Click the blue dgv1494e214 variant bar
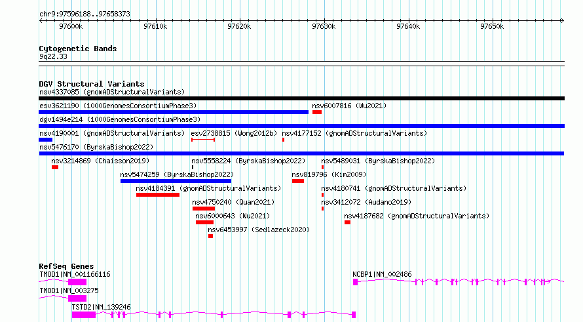This screenshot has width=583, height=322. coord(301,126)
